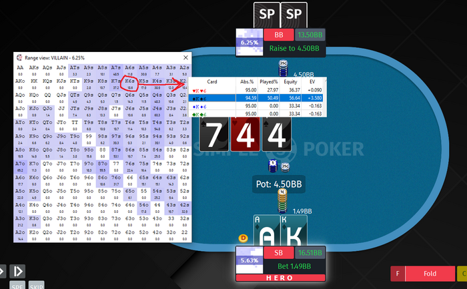Select the highlighted K♠6♠ combo row
467x289 pixels.
coord(258,98)
